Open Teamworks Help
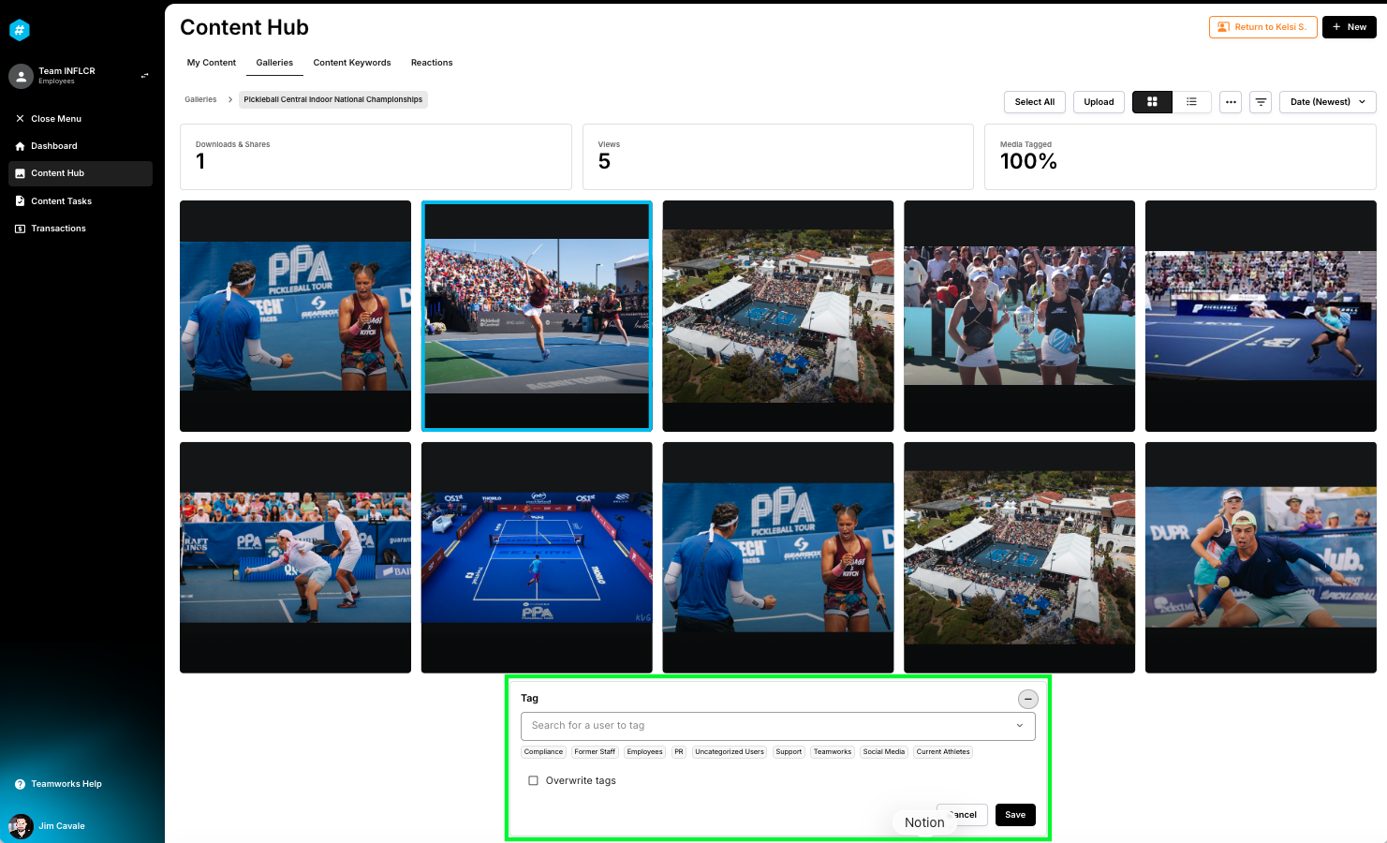1387x843 pixels. [x=58, y=784]
